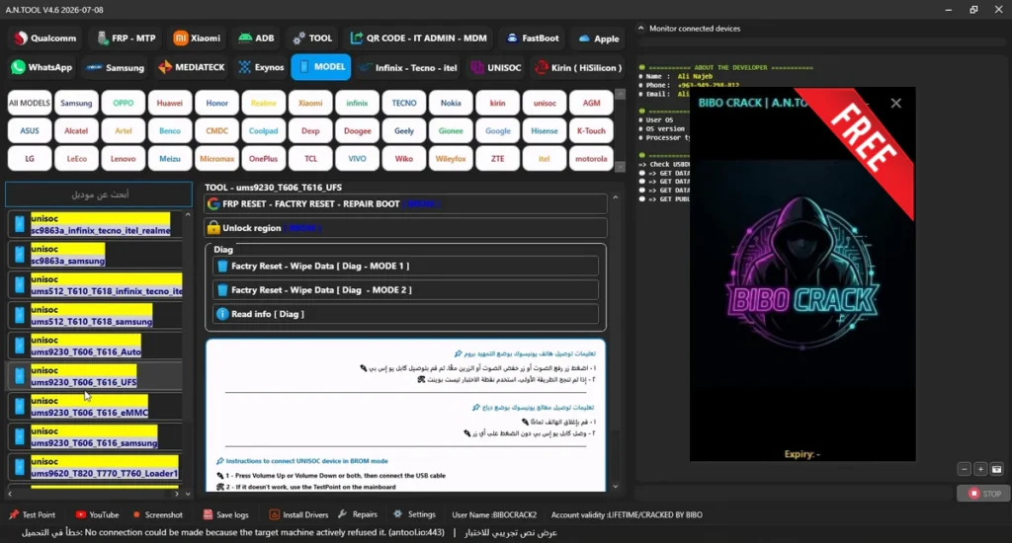Switch to the FastBoot tab
1012x543 pixels.
533,39
